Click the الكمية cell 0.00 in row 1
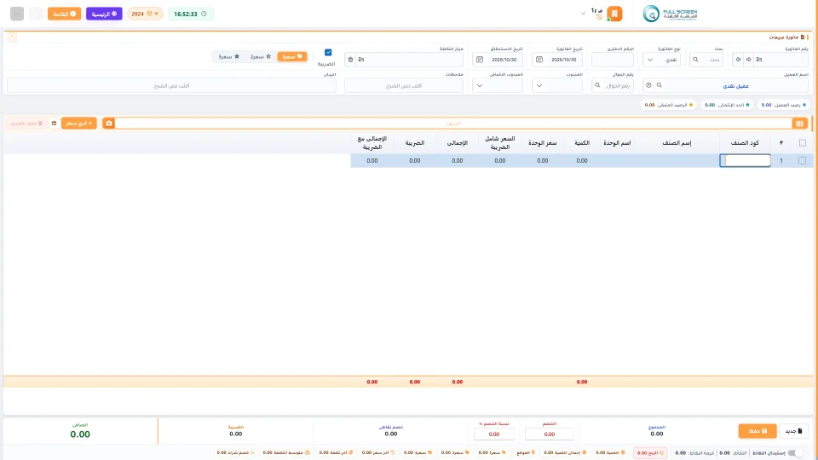This screenshot has height=460, width=818. pos(582,161)
